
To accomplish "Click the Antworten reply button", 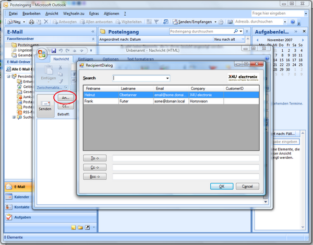I will 65,22.
